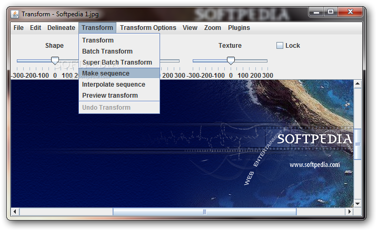Open the Transform Options menu
The width and height of the screenshot is (377, 231).
148,28
